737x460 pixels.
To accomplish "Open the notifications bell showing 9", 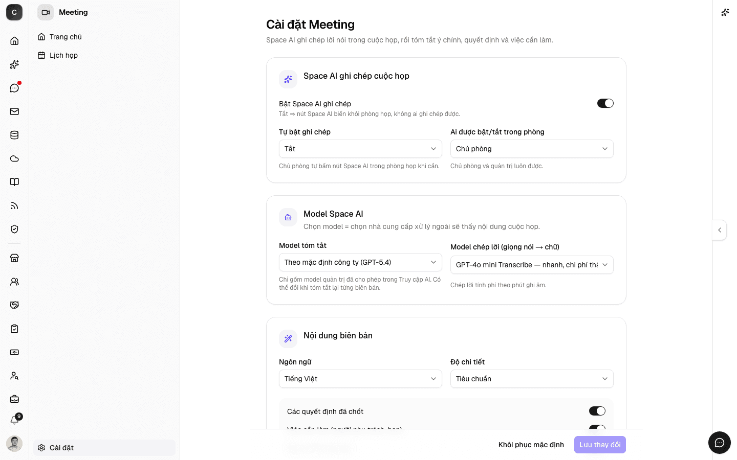I will pyautogui.click(x=14, y=420).
